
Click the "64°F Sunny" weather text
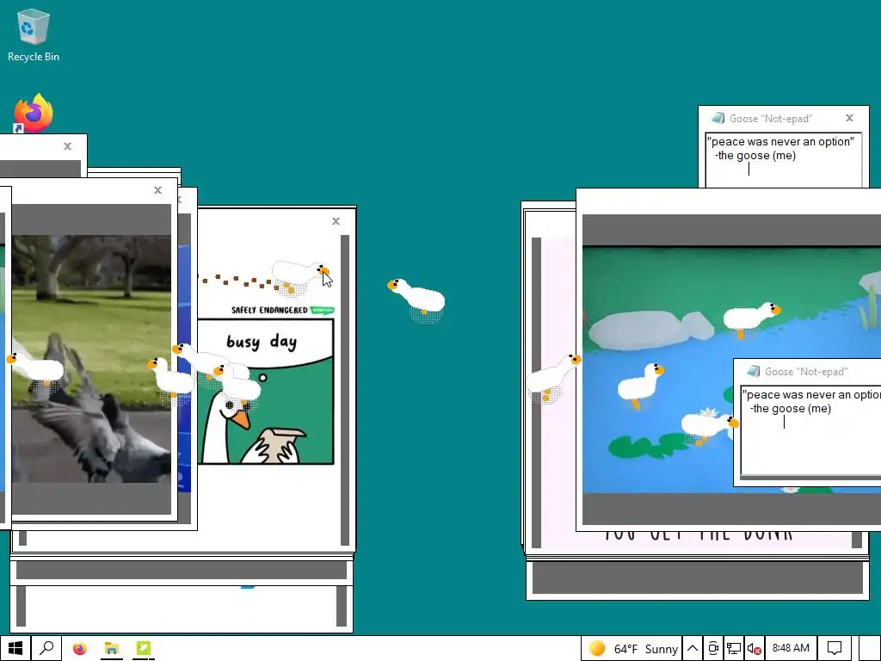[646, 649]
